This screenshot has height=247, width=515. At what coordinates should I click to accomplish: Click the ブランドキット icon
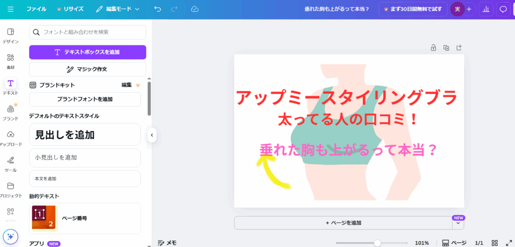click(33, 85)
